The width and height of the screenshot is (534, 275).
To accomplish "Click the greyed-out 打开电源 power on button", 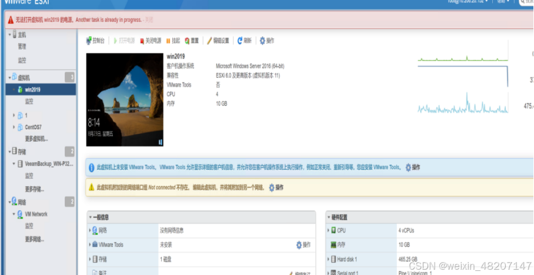I will [124, 41].
